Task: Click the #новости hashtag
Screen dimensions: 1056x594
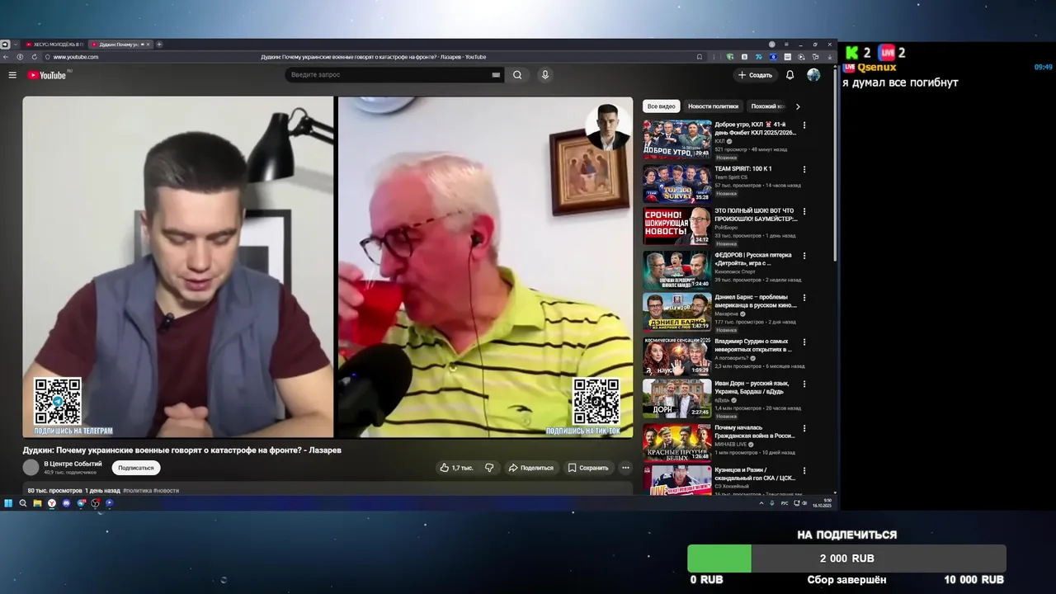Action: 166,491
